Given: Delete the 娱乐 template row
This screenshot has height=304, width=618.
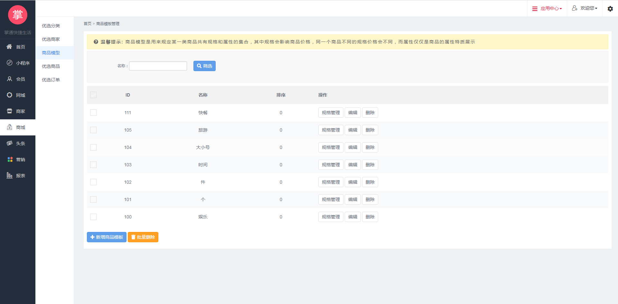Looking at the screenshot, I should coord(370,217).
